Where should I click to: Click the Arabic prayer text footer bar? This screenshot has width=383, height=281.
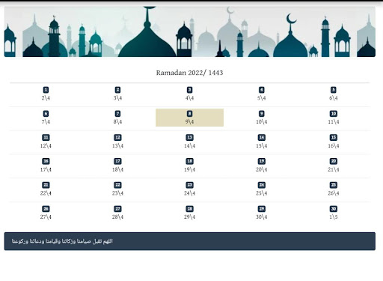[x=190, y=241]
